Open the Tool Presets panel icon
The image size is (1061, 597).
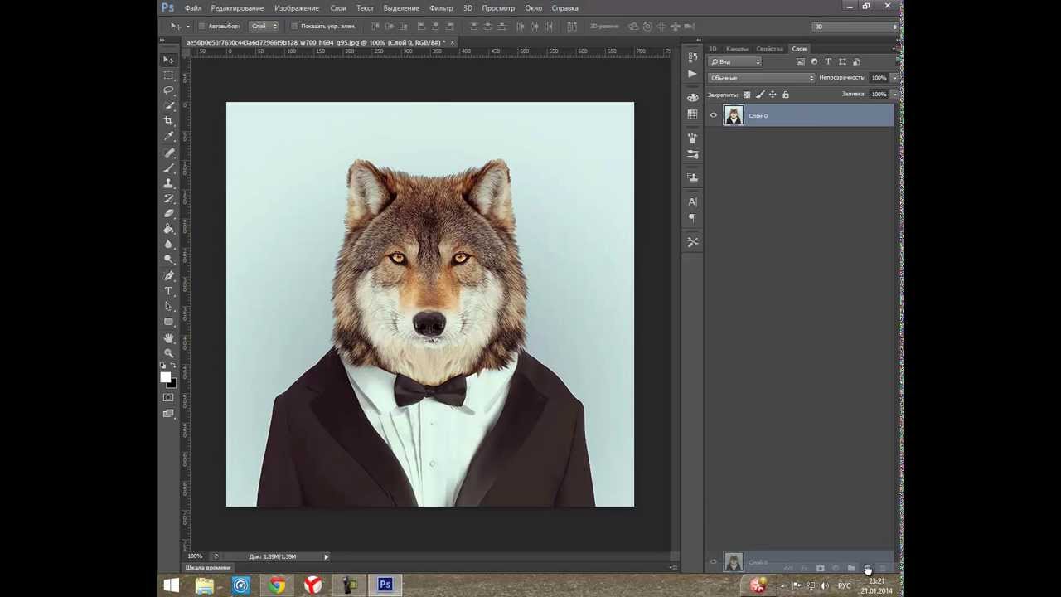point(692,241)
